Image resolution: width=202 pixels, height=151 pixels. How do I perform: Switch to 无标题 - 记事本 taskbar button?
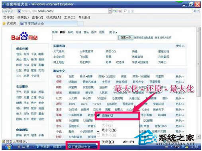(49, 147)
